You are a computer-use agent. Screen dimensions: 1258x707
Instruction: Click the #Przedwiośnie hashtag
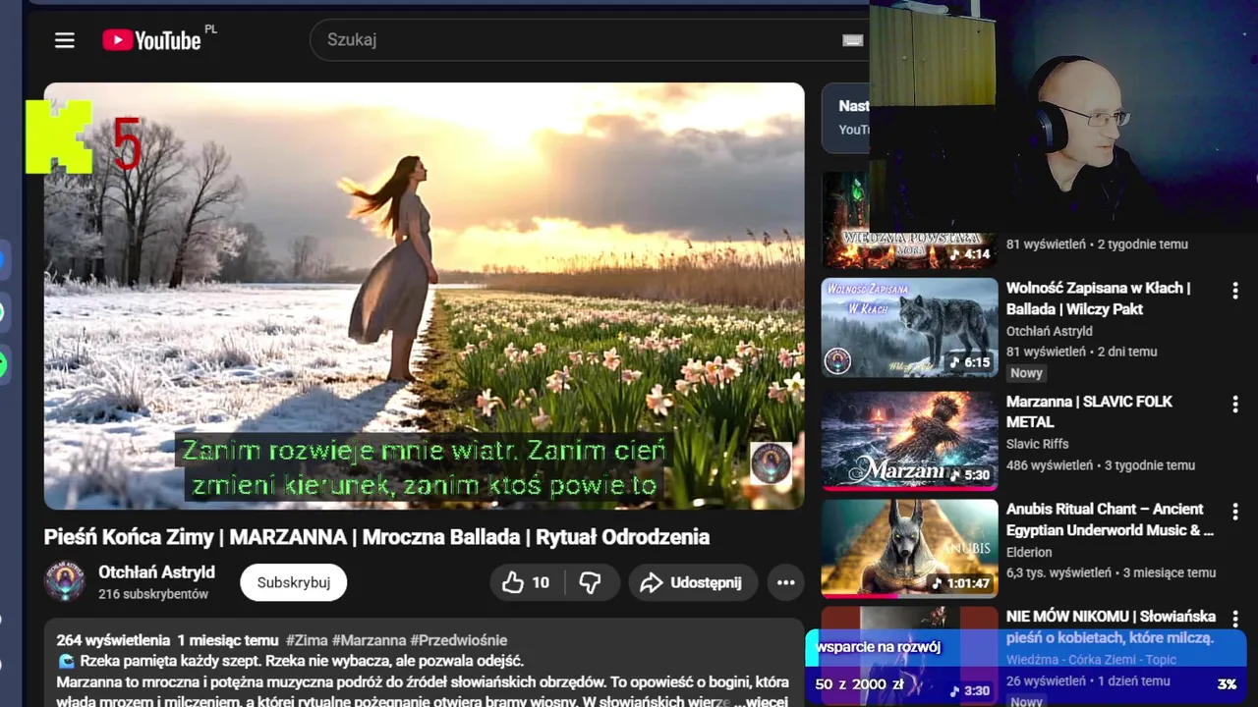[459, 640]
